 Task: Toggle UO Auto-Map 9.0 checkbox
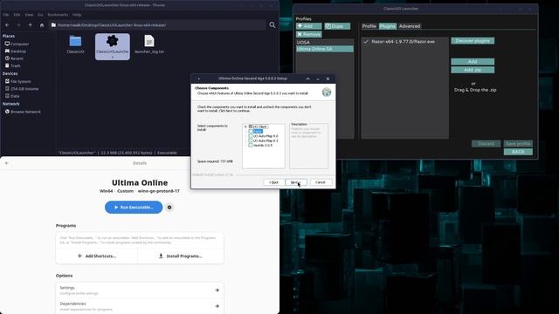pyautogui.click(x=251, y=136)
